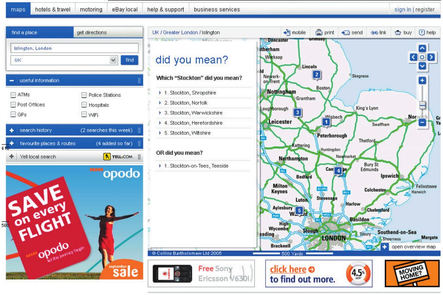443x295 pixels.
Task: Click the map zoom slider handle
Action: (422, 105)
